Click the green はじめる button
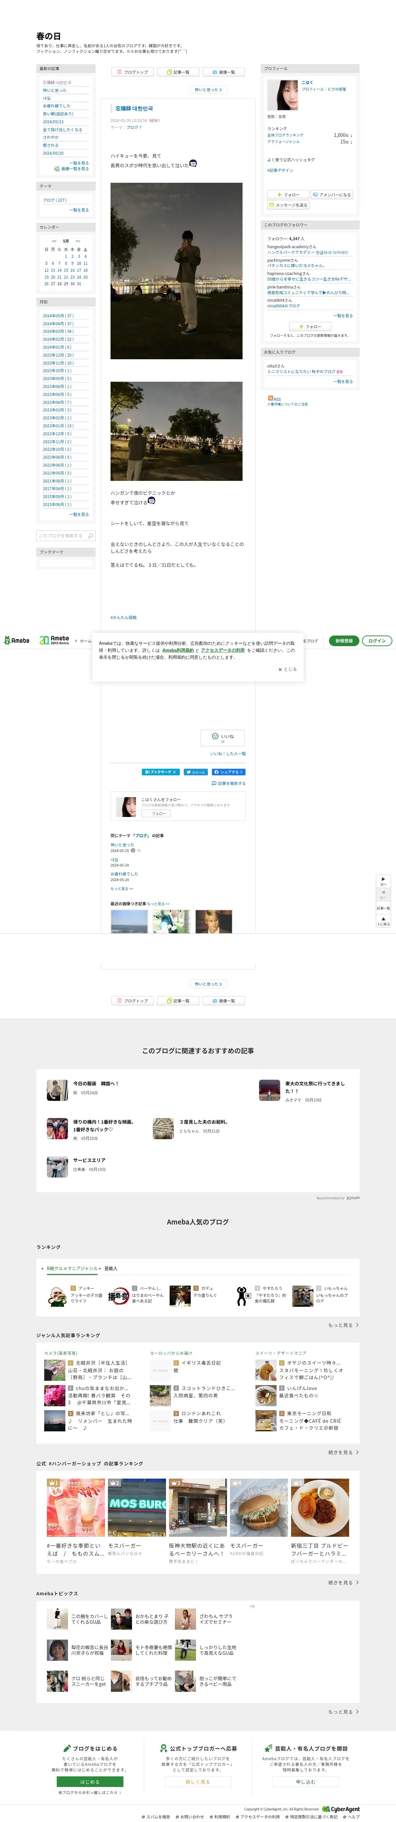The width and height of the screenshot is (396, 1822). coord(90,1782)
